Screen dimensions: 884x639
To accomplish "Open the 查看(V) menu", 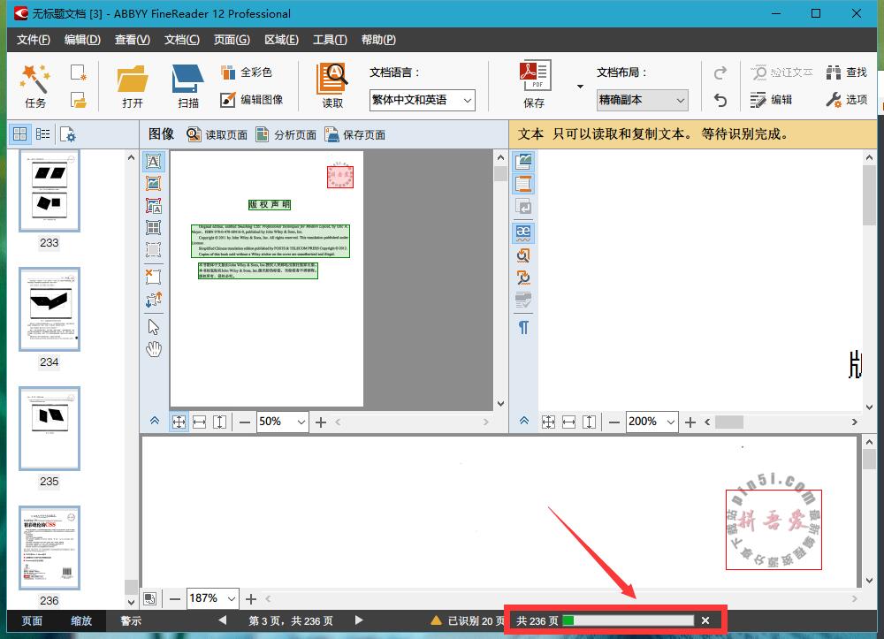I will tap(132, 40).
